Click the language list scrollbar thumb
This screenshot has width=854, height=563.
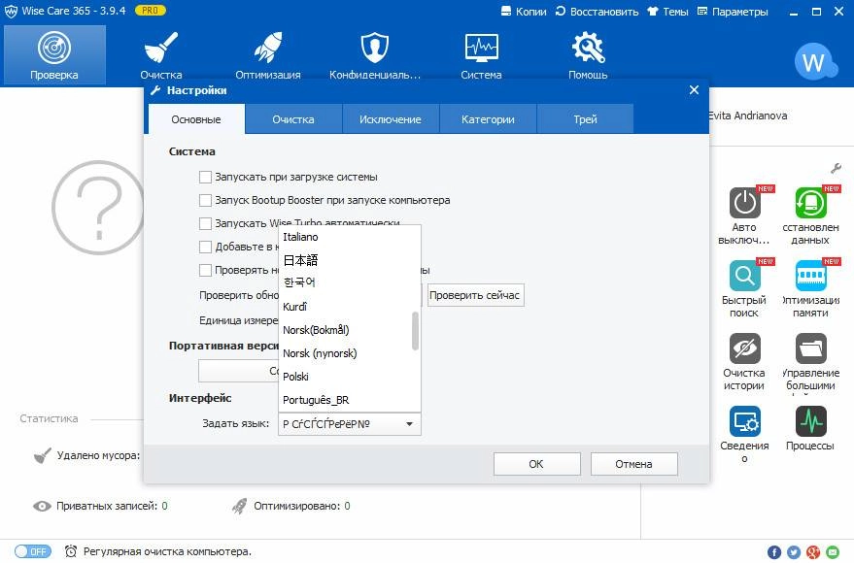click(416, 331)
